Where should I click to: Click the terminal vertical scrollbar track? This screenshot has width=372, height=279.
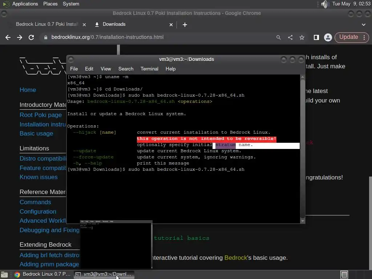303,149
